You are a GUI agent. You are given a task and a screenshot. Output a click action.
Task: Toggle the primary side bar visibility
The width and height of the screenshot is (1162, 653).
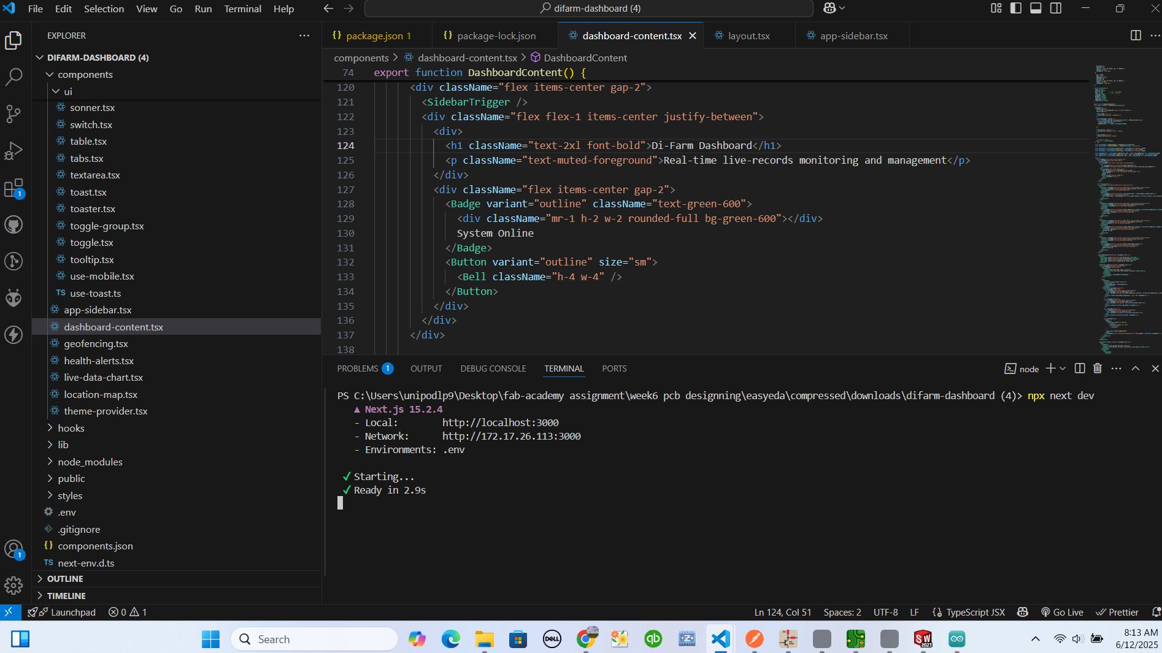click(x=1016, y=8)
